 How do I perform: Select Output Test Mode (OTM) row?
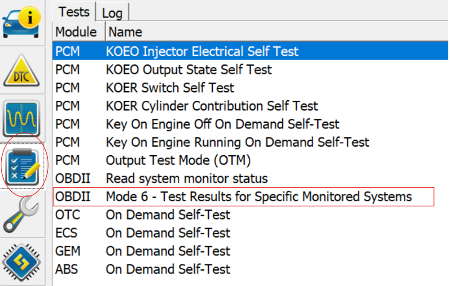pyautogui.click(x=250, y=160)
